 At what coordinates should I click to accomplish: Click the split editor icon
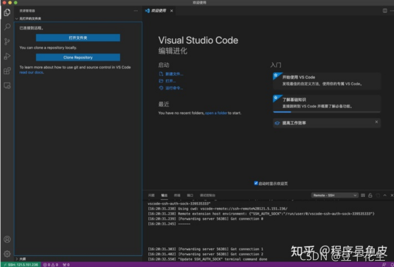[384, 11]
